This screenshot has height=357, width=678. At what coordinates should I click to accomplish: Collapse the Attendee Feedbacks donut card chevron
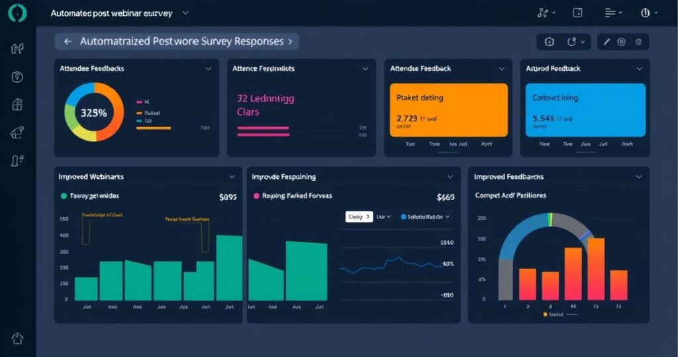209,68
